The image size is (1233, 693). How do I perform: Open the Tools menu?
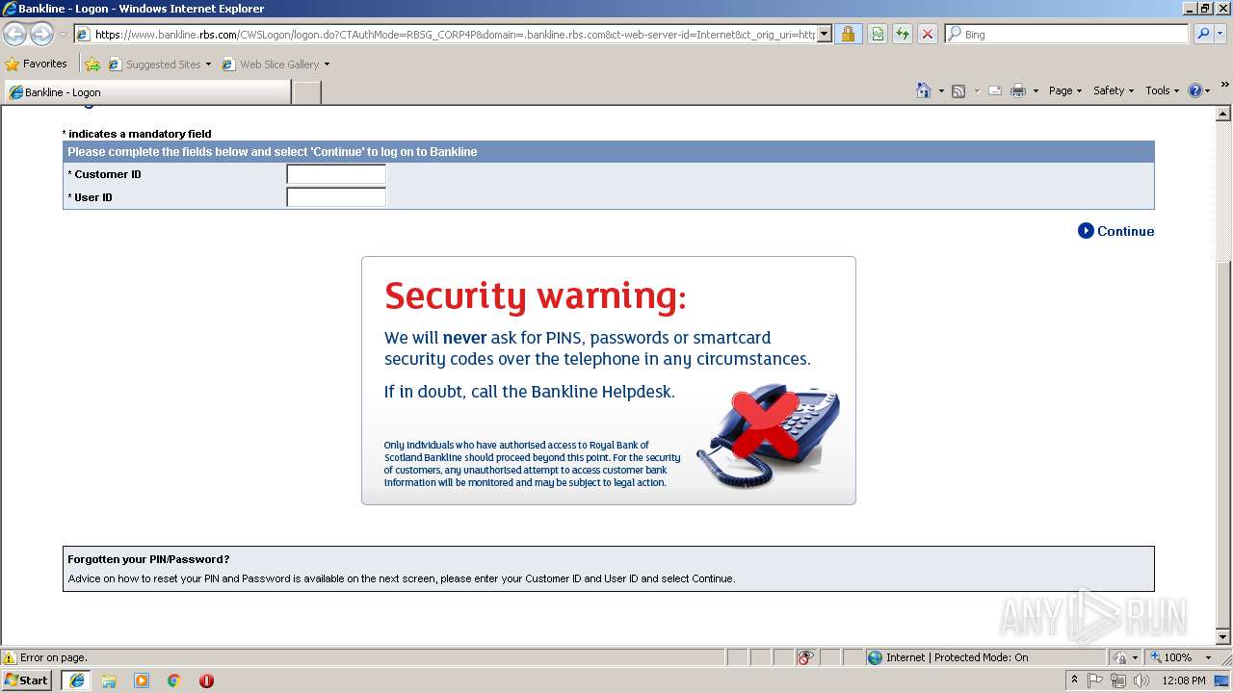pyautogui.click(x=1162, y=90)
